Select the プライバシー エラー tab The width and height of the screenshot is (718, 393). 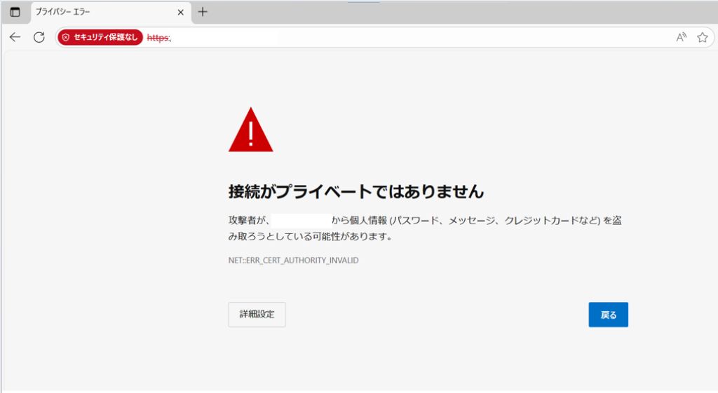point(110,13)
